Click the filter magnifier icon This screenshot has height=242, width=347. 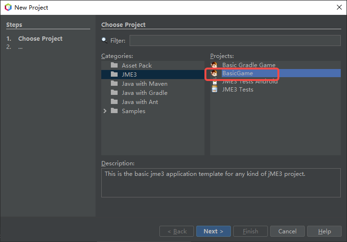pyautogui.click(x=105, y=41)
